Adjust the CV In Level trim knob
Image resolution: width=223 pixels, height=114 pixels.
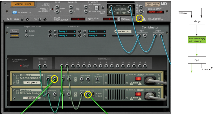pos(27,19)
